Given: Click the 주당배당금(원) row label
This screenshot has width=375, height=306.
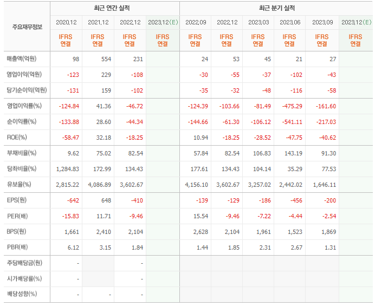Looking at the screenshot, I should pyautogui.click(x=24, y=263).
